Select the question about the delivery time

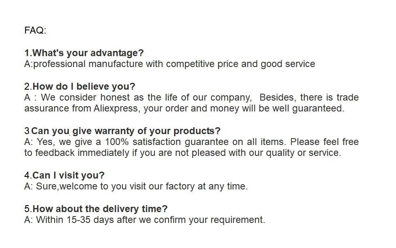click(x=100, y=209)
